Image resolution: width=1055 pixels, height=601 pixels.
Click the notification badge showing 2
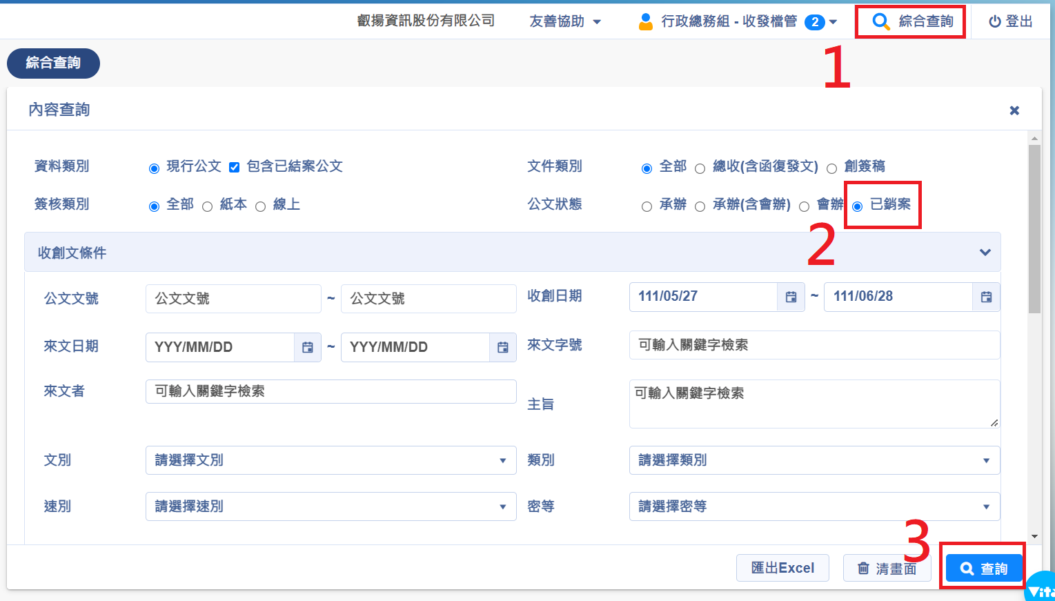click(815, 22)
